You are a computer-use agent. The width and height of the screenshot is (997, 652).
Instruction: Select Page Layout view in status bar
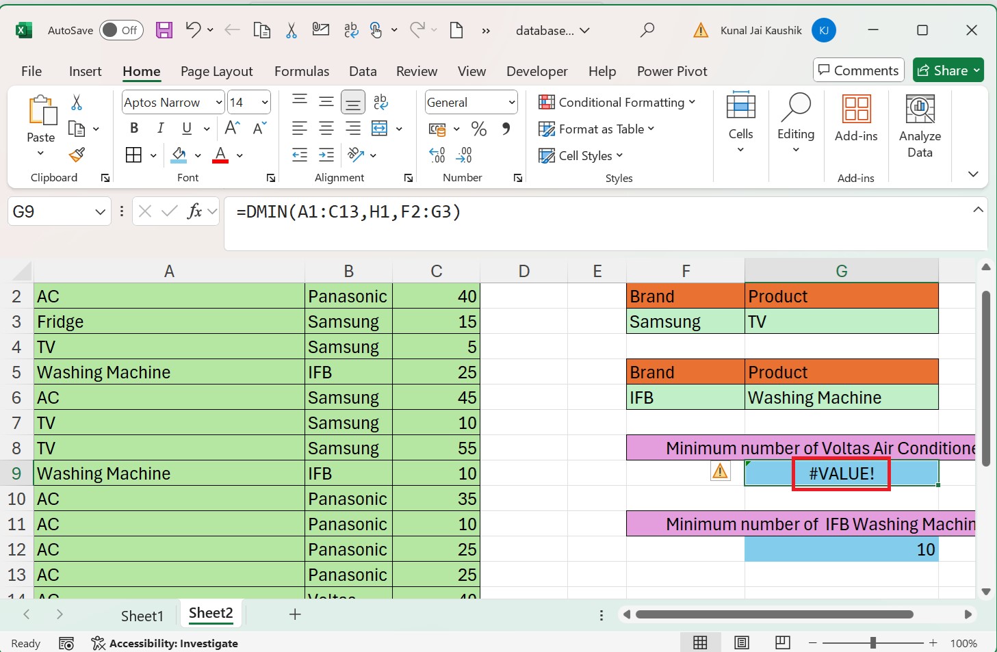(x=741, y=642)
